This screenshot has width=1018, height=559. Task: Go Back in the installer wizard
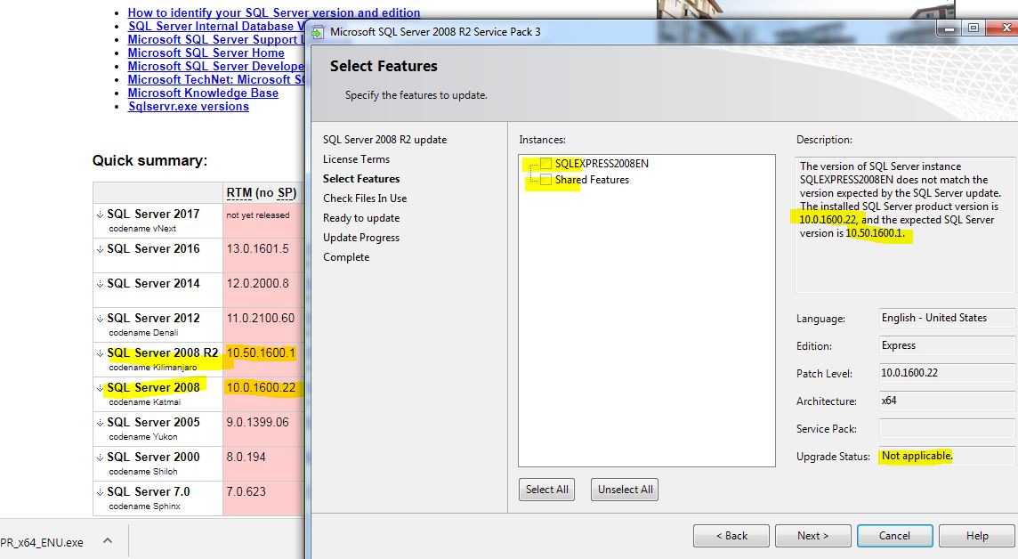coord(731,536)
